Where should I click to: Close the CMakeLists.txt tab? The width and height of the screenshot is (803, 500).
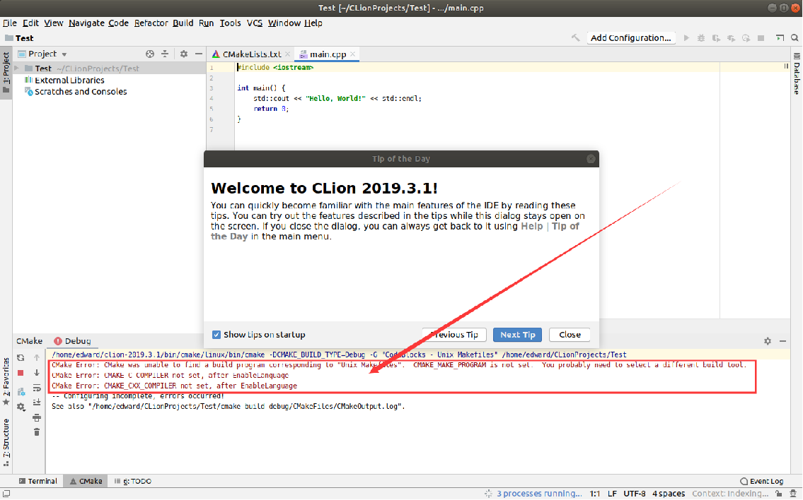tap(288, 54)
